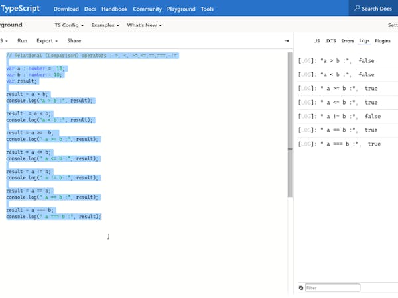398x298 pixels.
Task: Click the 'result = a >= b;' line
Action: click(30, 133)
